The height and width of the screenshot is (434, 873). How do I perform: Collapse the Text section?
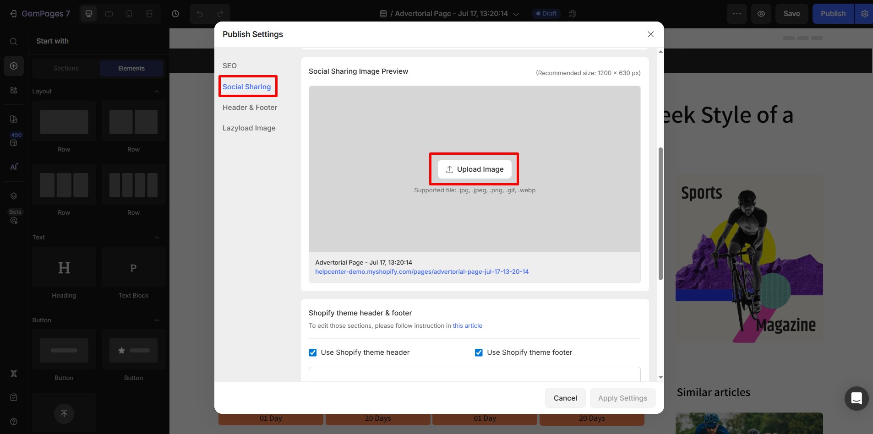pyautogui.click(x=157, y=237)
